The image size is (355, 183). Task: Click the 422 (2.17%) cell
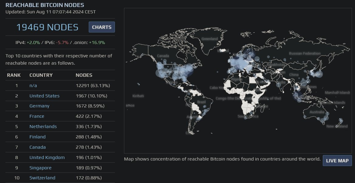89,116
